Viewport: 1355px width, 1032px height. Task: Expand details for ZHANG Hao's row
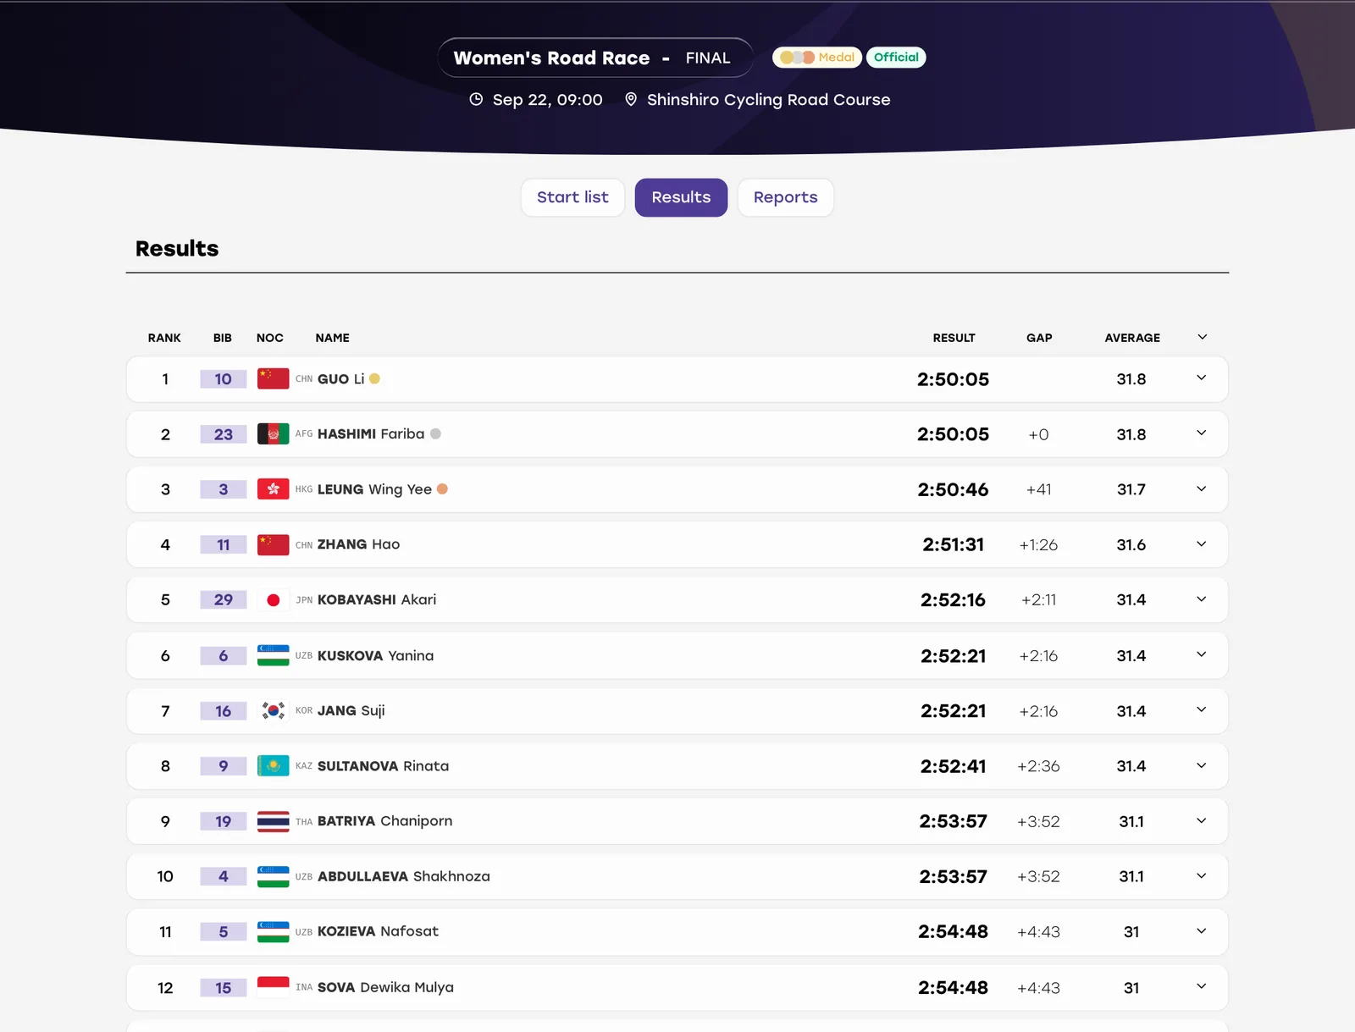click(x=1201, y=544)
